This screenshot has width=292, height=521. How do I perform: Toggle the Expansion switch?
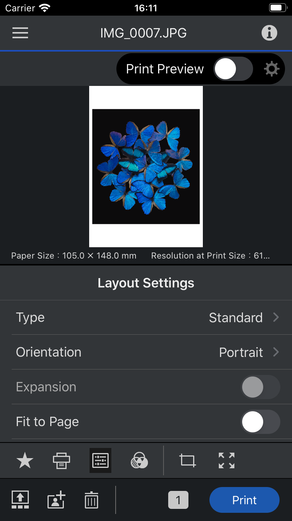pyautogui.click(x=260, y=387)
